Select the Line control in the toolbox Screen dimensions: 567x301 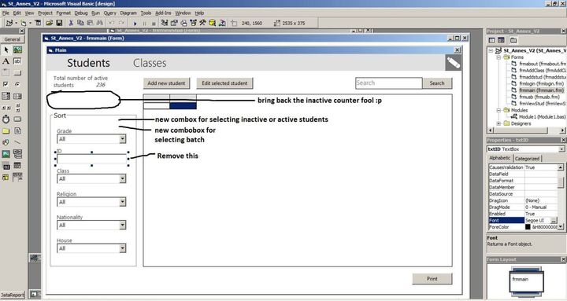17,142
